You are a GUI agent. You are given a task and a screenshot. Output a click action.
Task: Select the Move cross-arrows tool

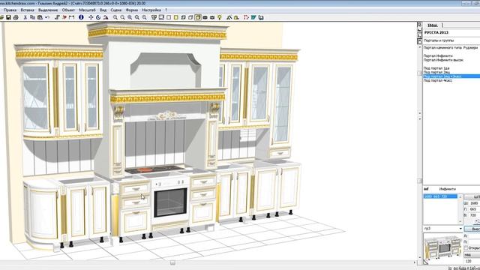point(91,17)
